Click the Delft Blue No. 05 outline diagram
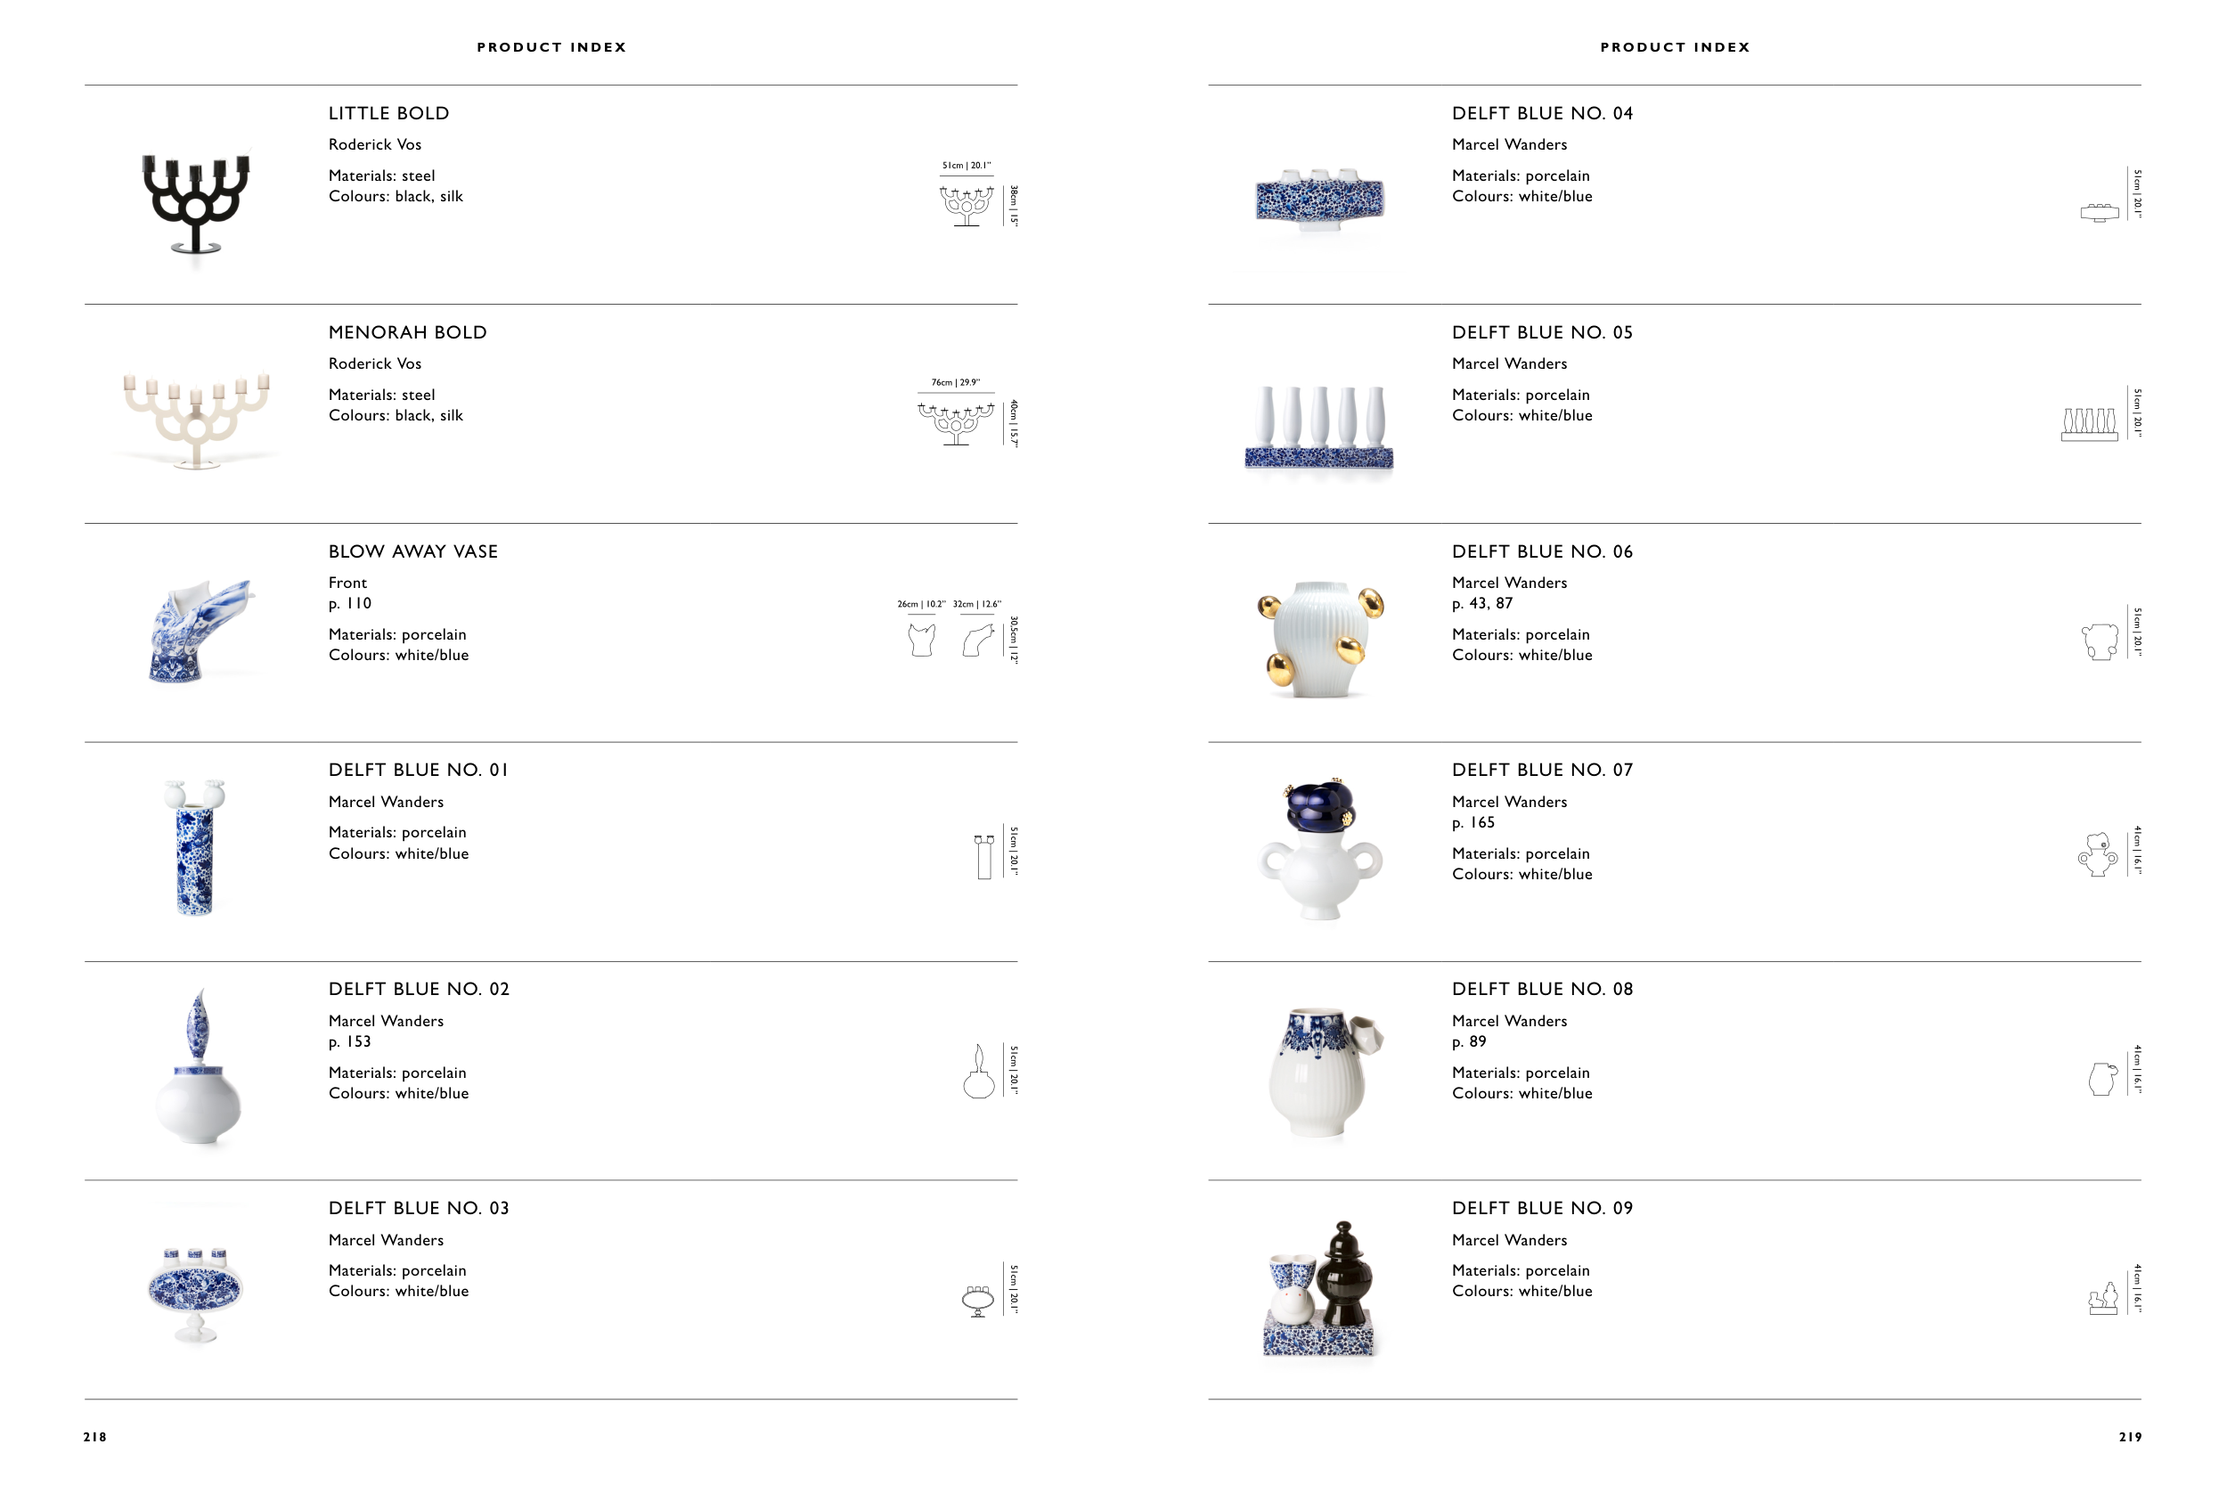Image resolution: width=2227 pixels, height=1485 pixels. pyautogui.click(x=2089, y=423)
